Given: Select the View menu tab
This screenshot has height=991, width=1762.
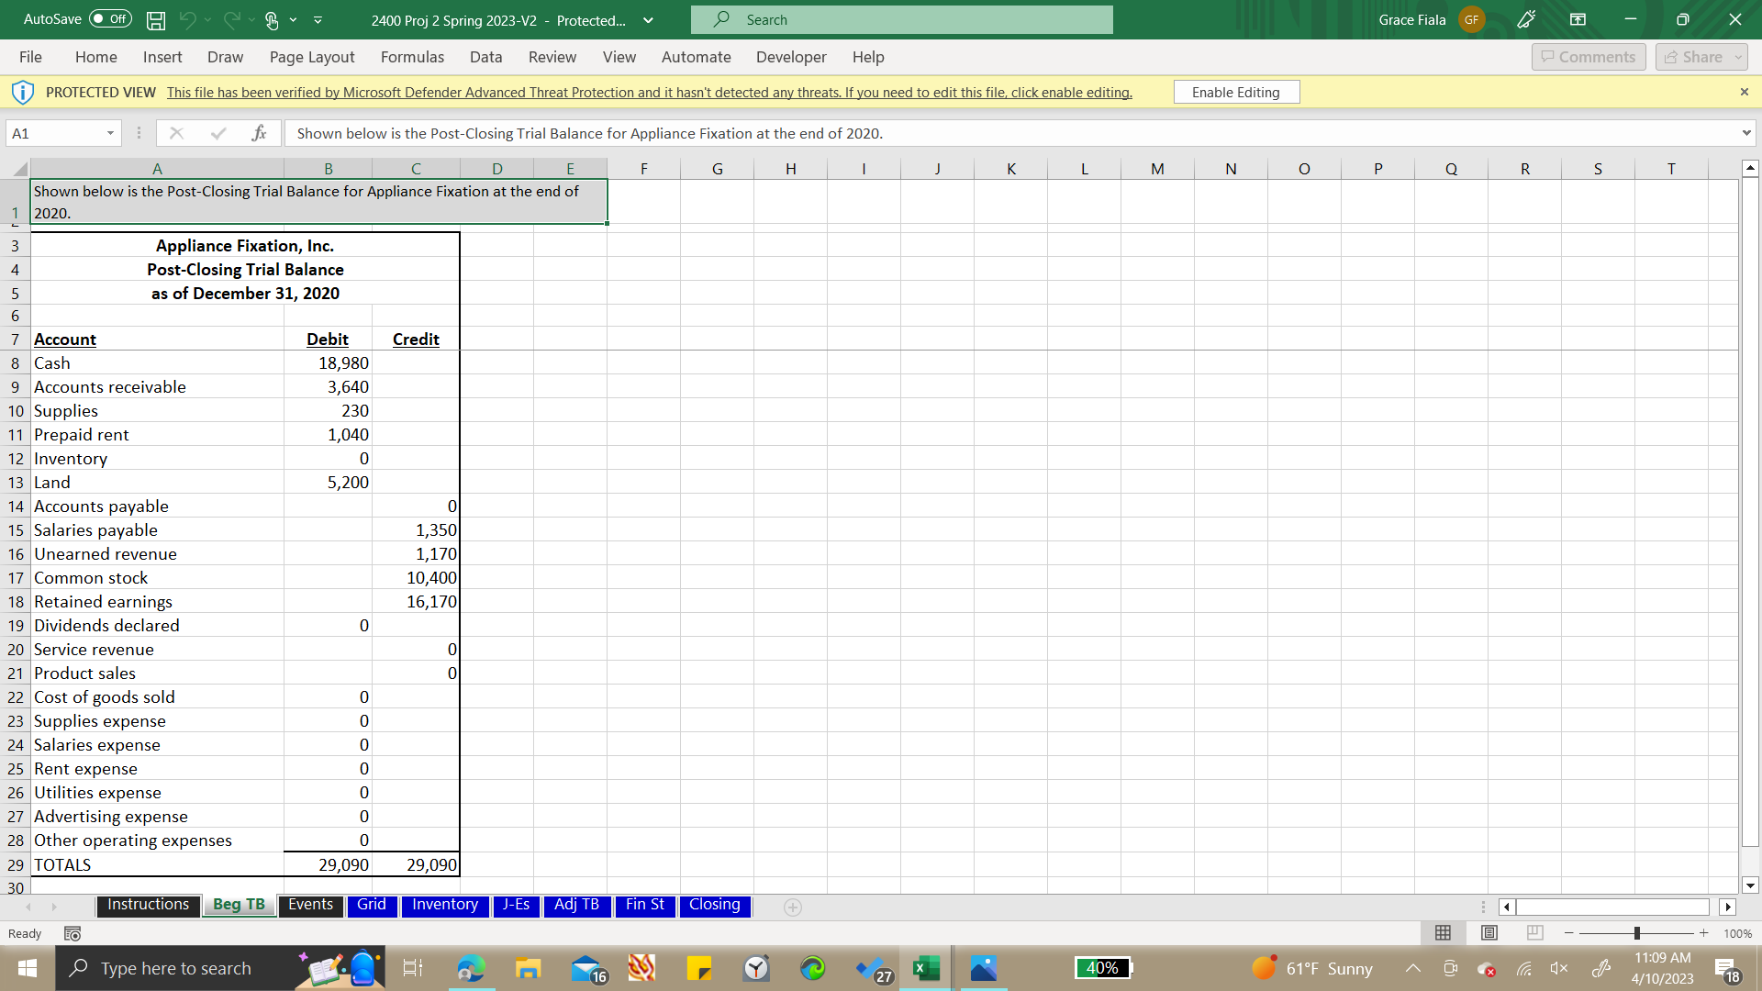Looking at the screenshot, I should coord(619,57).
